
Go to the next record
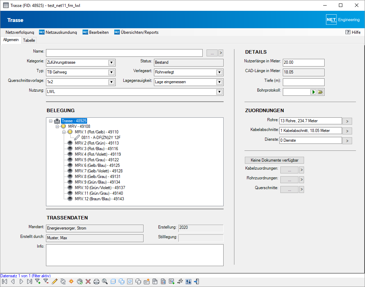click(x=21, y=282)
